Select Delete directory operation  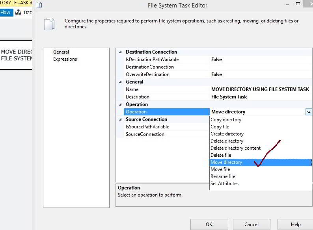(261, 141)
